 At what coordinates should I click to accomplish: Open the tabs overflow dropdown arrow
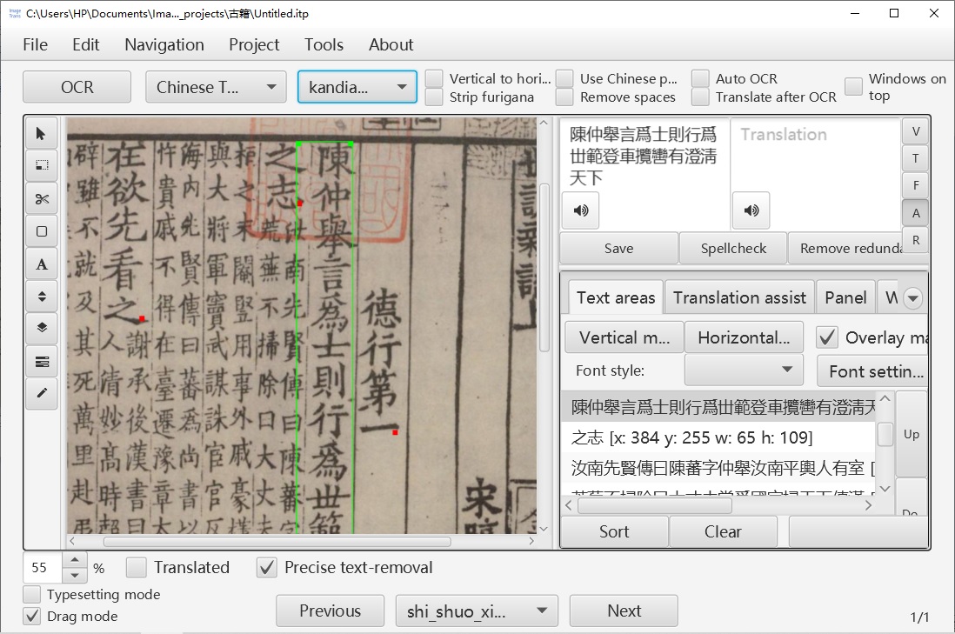pos(912,298)
